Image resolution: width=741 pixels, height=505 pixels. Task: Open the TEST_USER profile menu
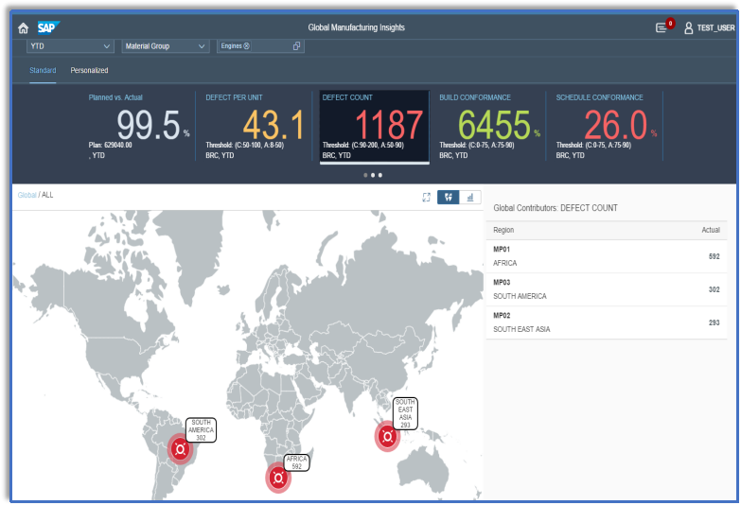click(709, 28)
